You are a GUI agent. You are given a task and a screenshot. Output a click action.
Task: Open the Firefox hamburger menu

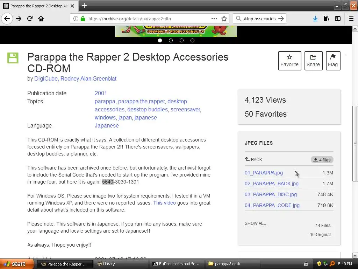(x=351, y=19)
